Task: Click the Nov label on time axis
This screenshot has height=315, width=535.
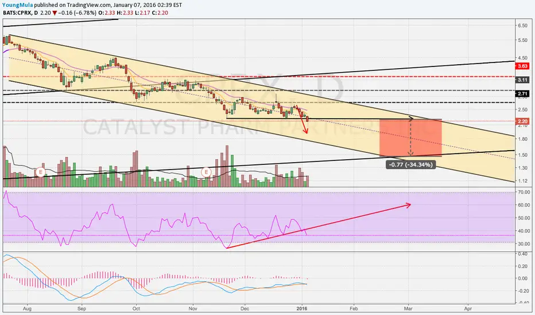Action: pyautogui.click(x=193, y=309)
